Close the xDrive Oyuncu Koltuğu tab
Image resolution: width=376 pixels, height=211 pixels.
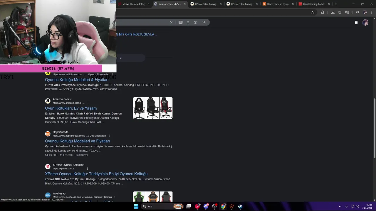148,4
